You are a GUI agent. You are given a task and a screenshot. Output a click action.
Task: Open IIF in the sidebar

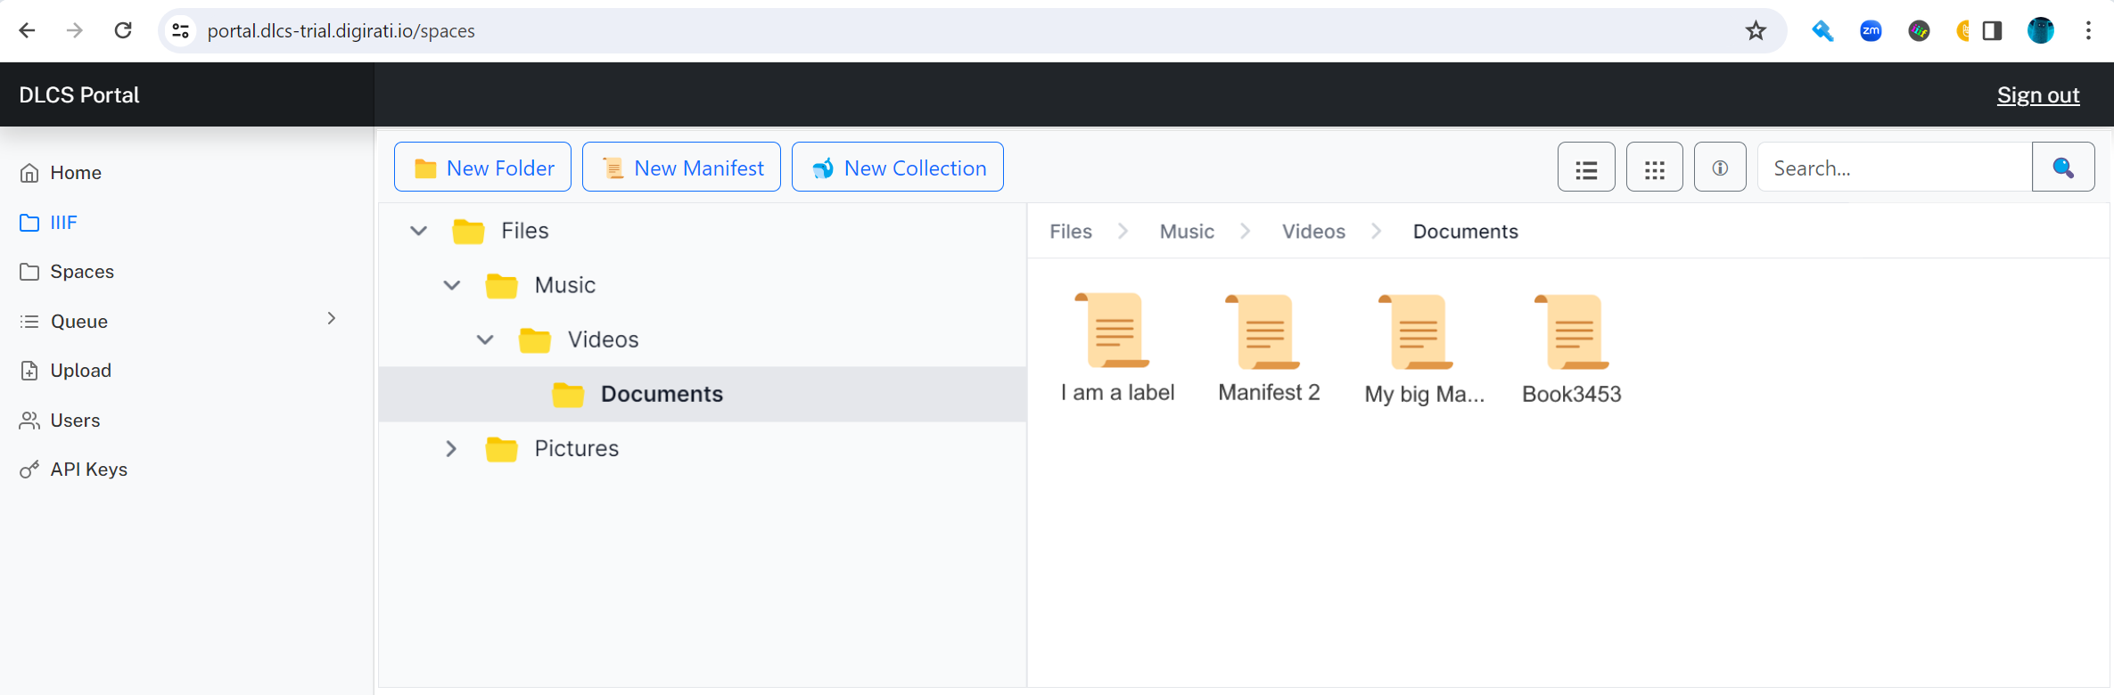[x=48, y=223]
